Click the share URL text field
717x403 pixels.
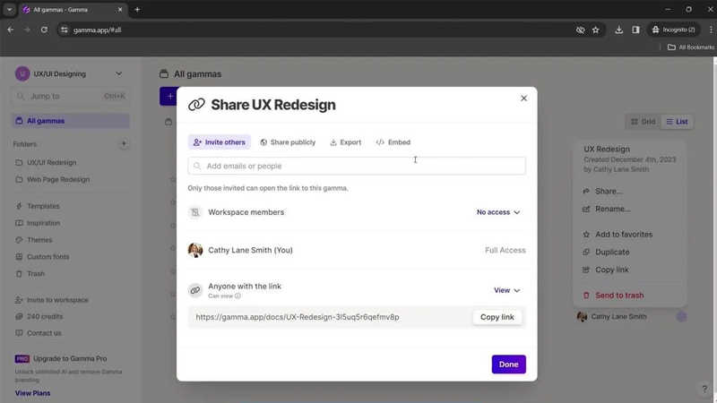[298, 317]
